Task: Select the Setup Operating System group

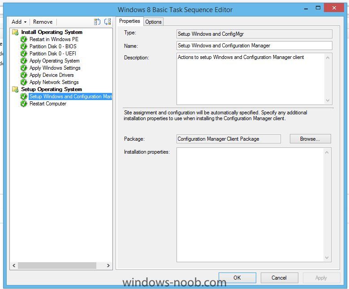Action: (52, 89)
